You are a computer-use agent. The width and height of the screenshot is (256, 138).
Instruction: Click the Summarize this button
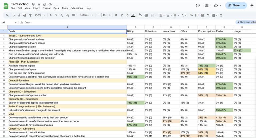(246, 22)
